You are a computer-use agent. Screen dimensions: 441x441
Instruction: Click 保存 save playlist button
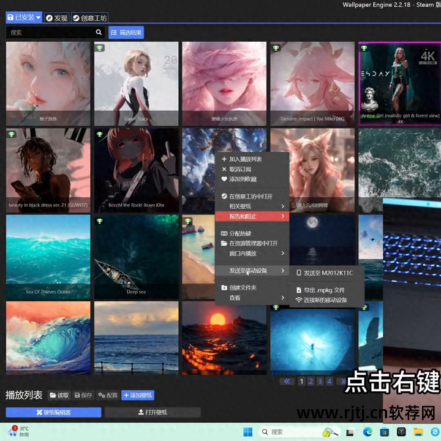[x=83, y=395]
